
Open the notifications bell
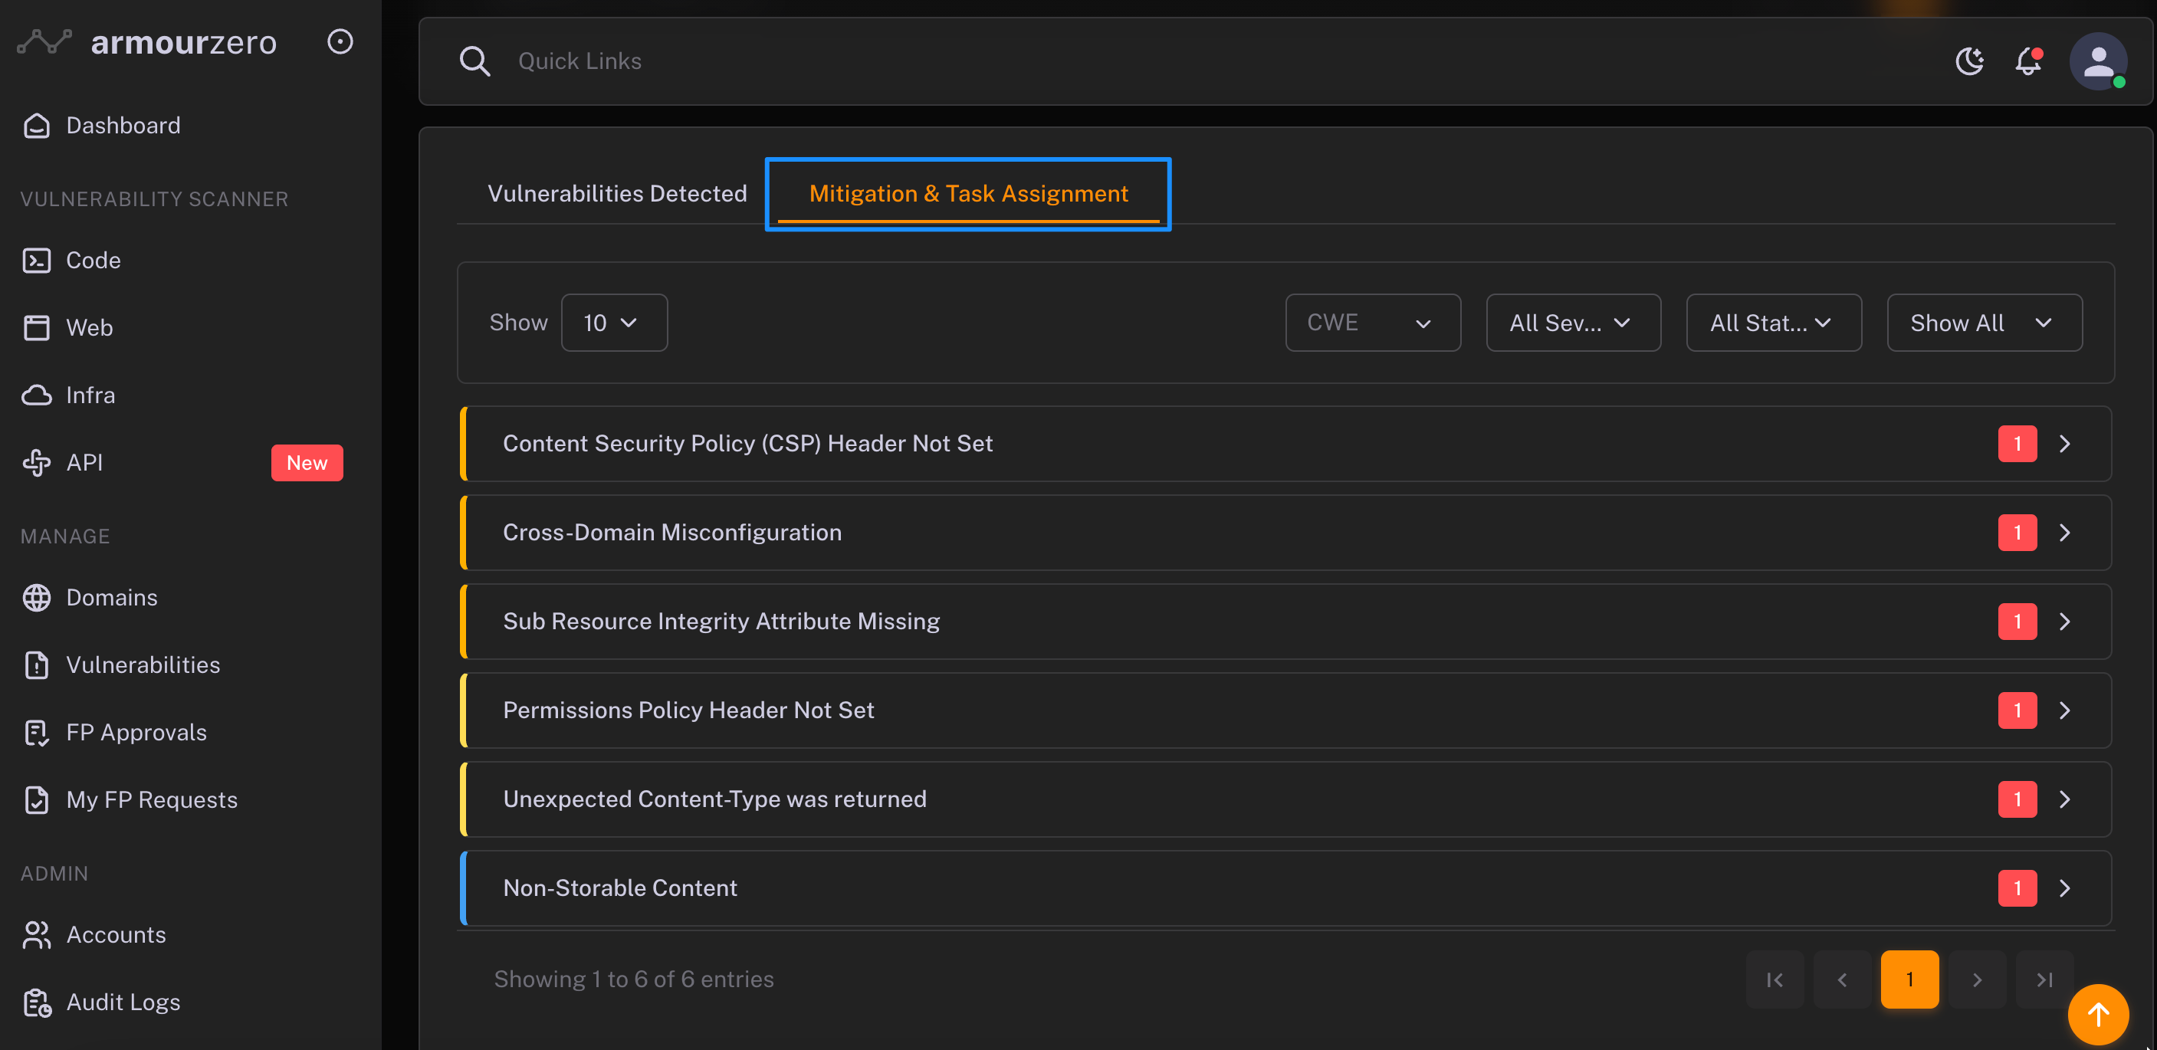point(2028,61)
